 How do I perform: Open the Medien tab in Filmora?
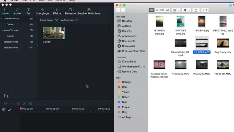click(x=6, y=12)
